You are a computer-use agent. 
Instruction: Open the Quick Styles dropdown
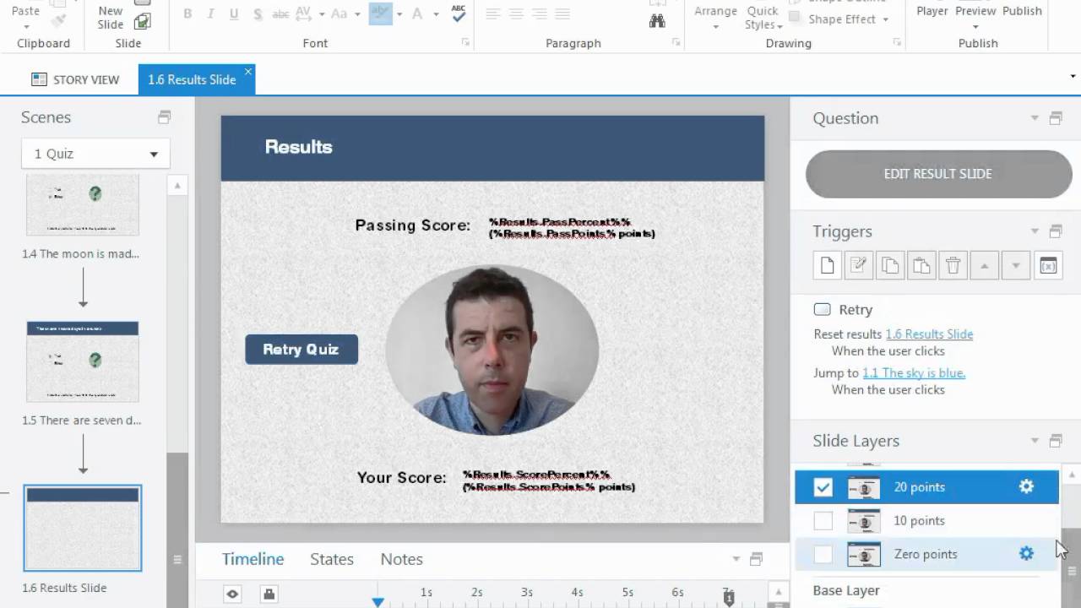tap(763, 17)
